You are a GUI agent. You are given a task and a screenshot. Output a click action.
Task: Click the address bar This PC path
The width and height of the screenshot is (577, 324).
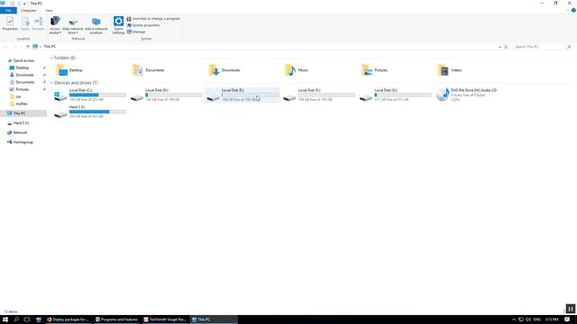(50, 47)
